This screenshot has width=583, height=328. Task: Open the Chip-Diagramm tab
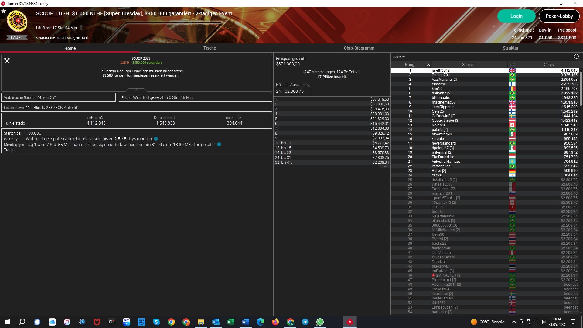(359, 48)
